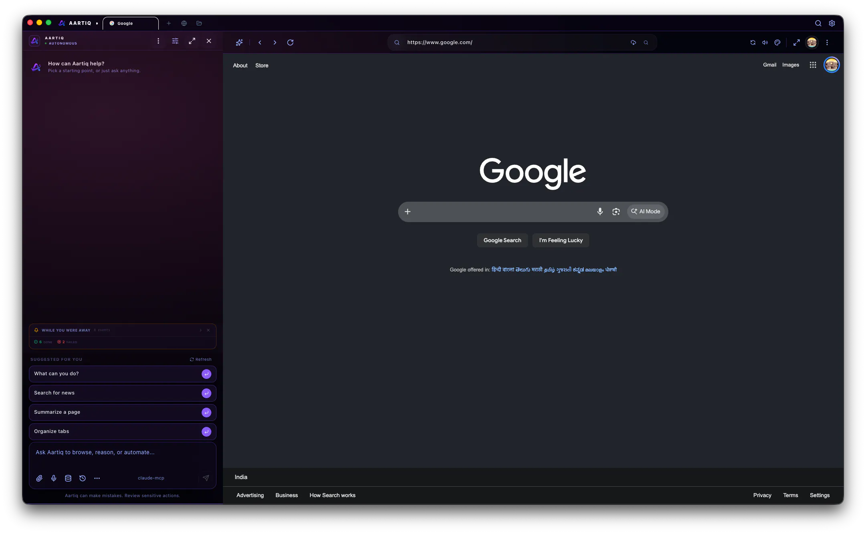The height and width of the screenshot is (534, 866).
Task: Open the Google Settings footer menu
Action: coord(819,496)
